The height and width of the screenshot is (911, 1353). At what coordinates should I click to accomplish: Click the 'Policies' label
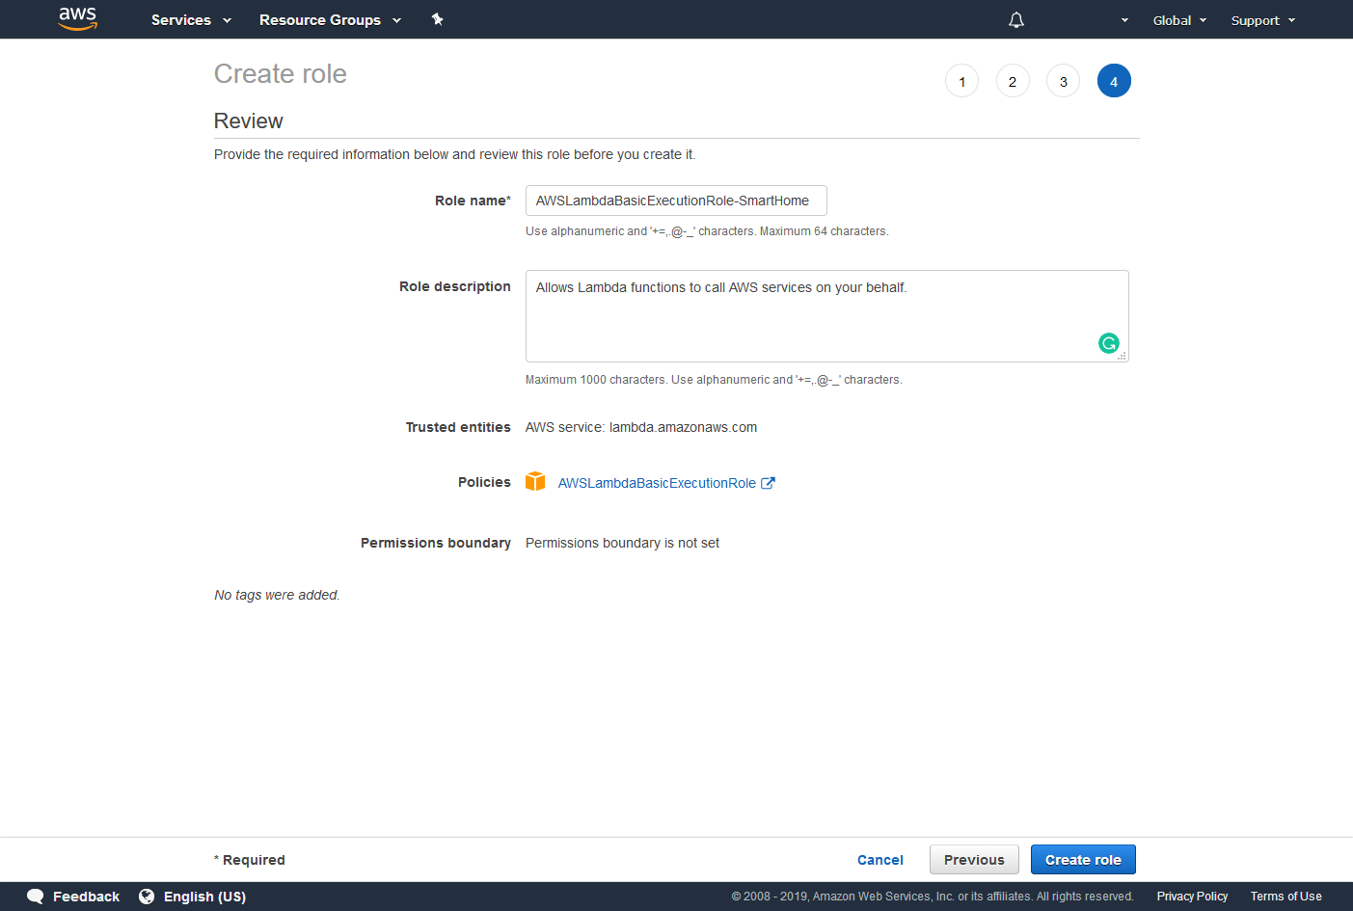(x=484, y=482)
